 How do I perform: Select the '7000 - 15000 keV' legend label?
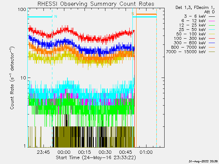(186, 52)
